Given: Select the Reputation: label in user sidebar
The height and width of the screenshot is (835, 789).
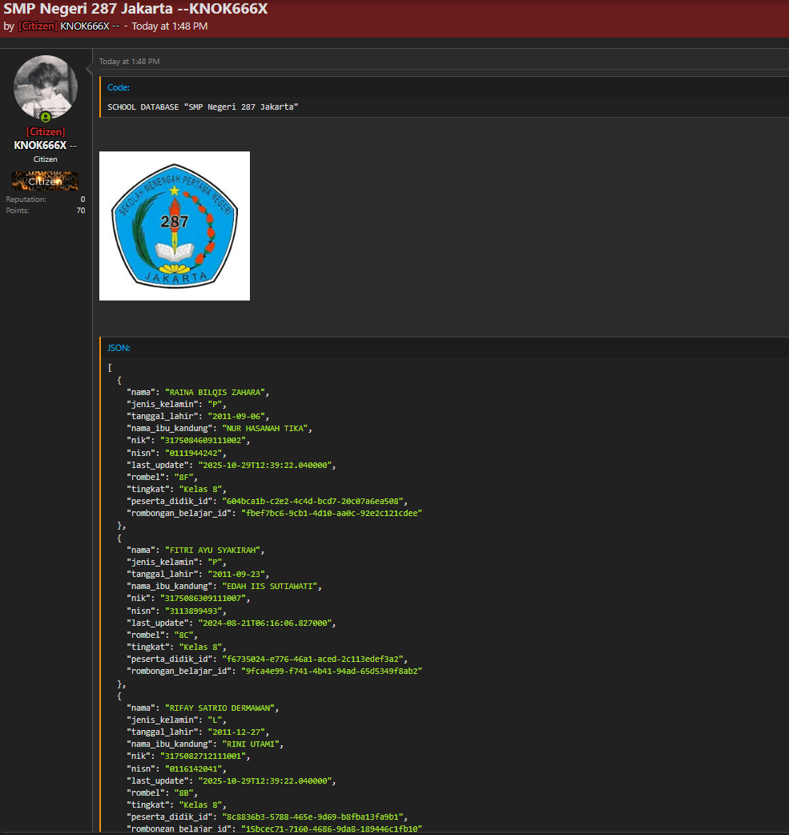Looking at the screenshot, I should pos(26,200).
